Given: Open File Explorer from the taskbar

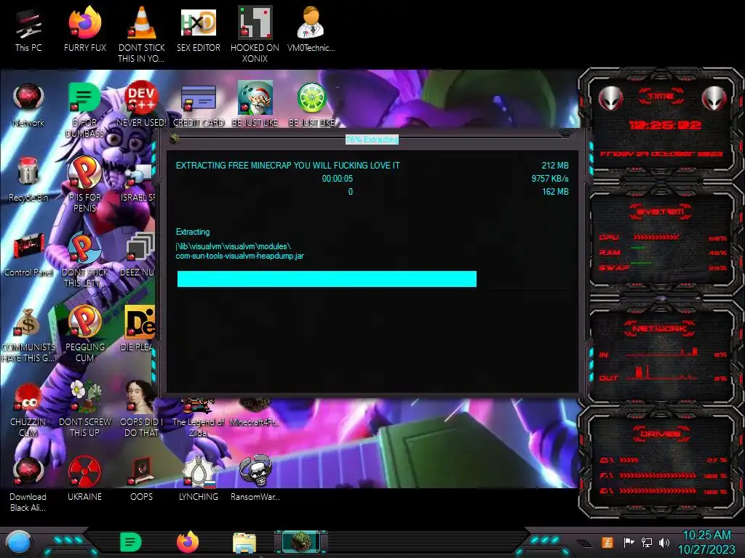Looking at the screenshot, I should (244, 542).
